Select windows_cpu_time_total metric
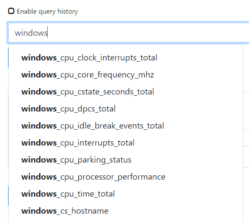249x223 pixels. 126,194
